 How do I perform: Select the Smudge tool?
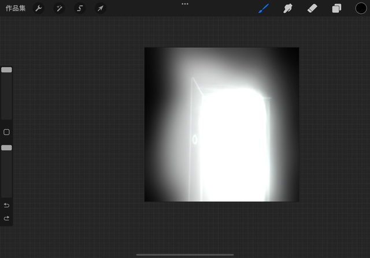pyautogui.click(x=288, y=9)
